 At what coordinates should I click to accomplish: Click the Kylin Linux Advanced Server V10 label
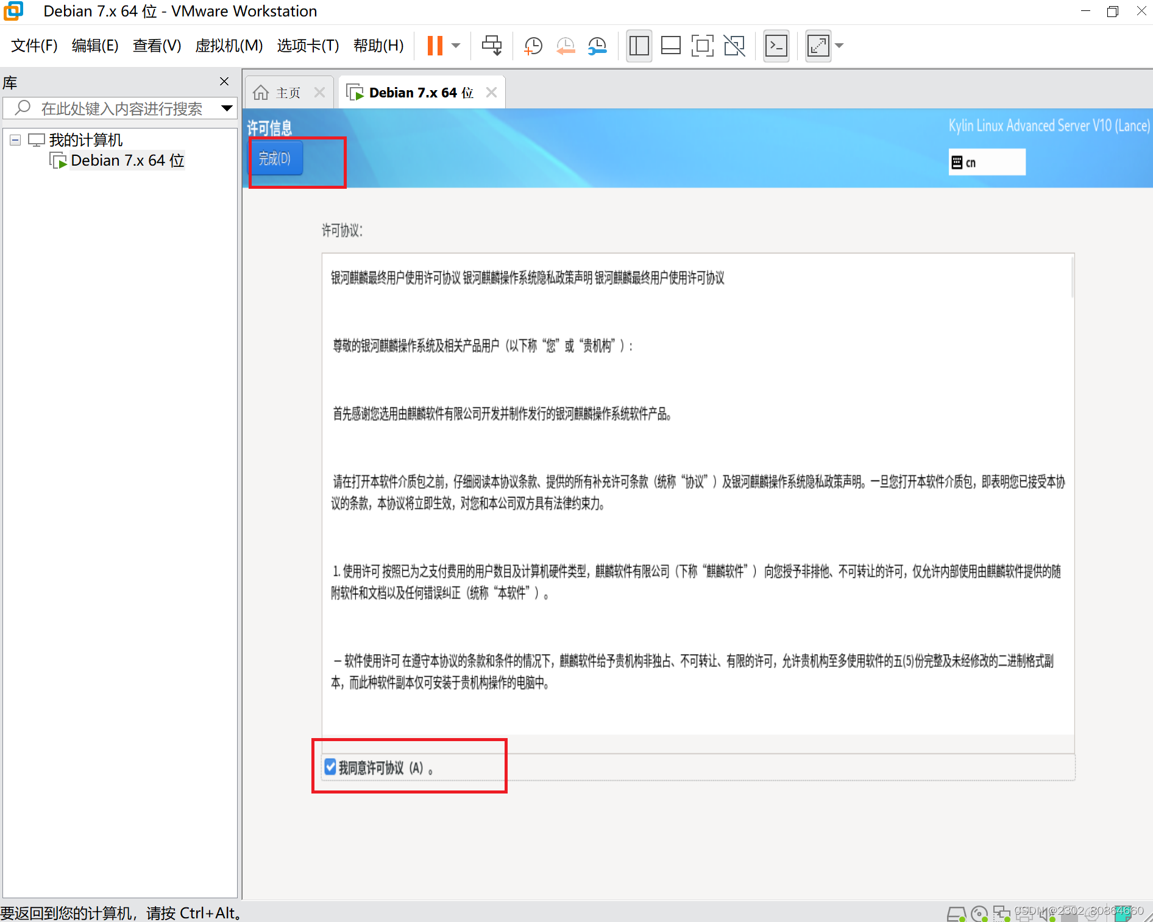click(1049, 125)
